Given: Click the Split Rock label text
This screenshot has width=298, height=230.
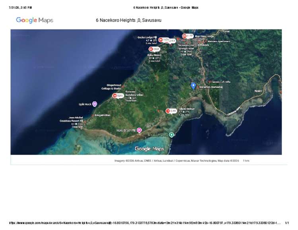Looking at the screenshot, I should click(x=85, y=104).
